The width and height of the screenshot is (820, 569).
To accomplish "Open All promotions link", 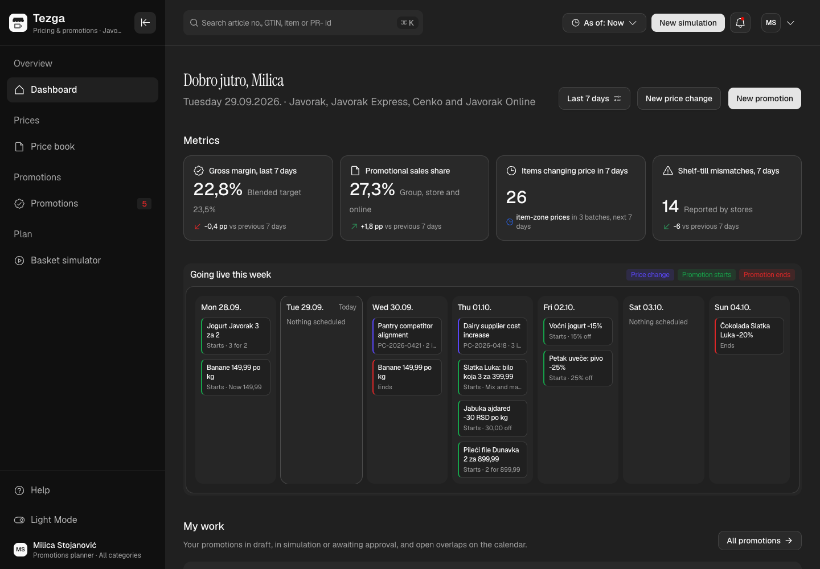I will click(760, 541).
